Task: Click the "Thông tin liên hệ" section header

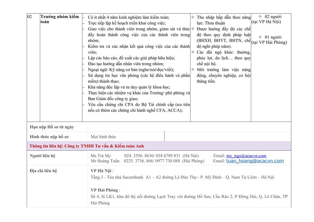Action: click(x=87, y=146)
